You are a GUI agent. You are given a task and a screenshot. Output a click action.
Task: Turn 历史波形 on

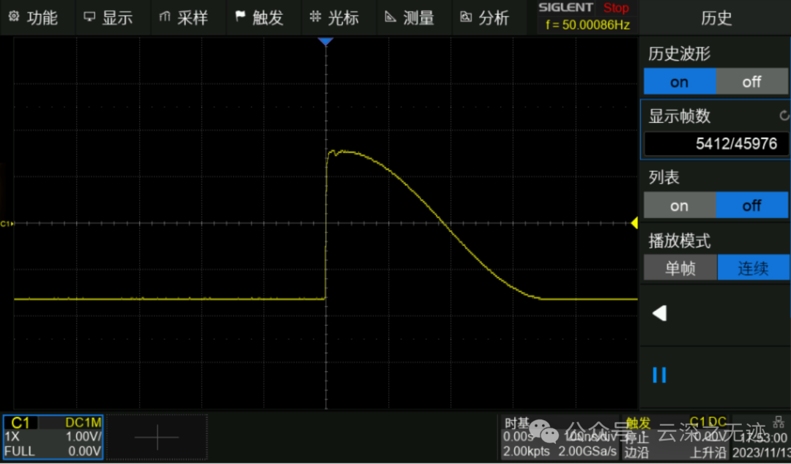click(680, 82)
